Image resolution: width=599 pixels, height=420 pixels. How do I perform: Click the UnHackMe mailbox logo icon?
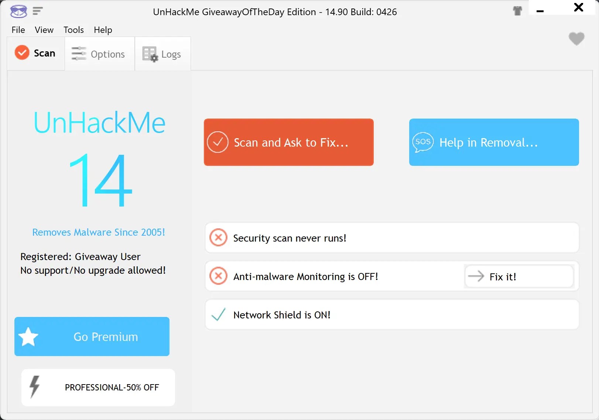point(18,11)
